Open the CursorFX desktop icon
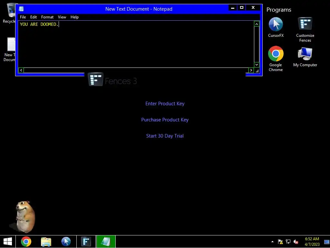Viewport: 330px width, 248px height. click(x=276, y=27)
